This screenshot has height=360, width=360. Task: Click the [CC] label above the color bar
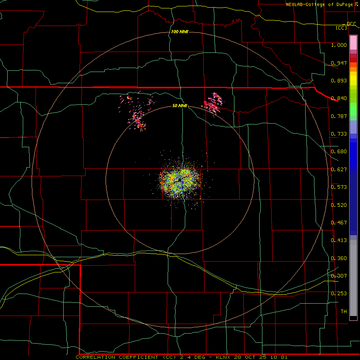(x=342, y=28)
